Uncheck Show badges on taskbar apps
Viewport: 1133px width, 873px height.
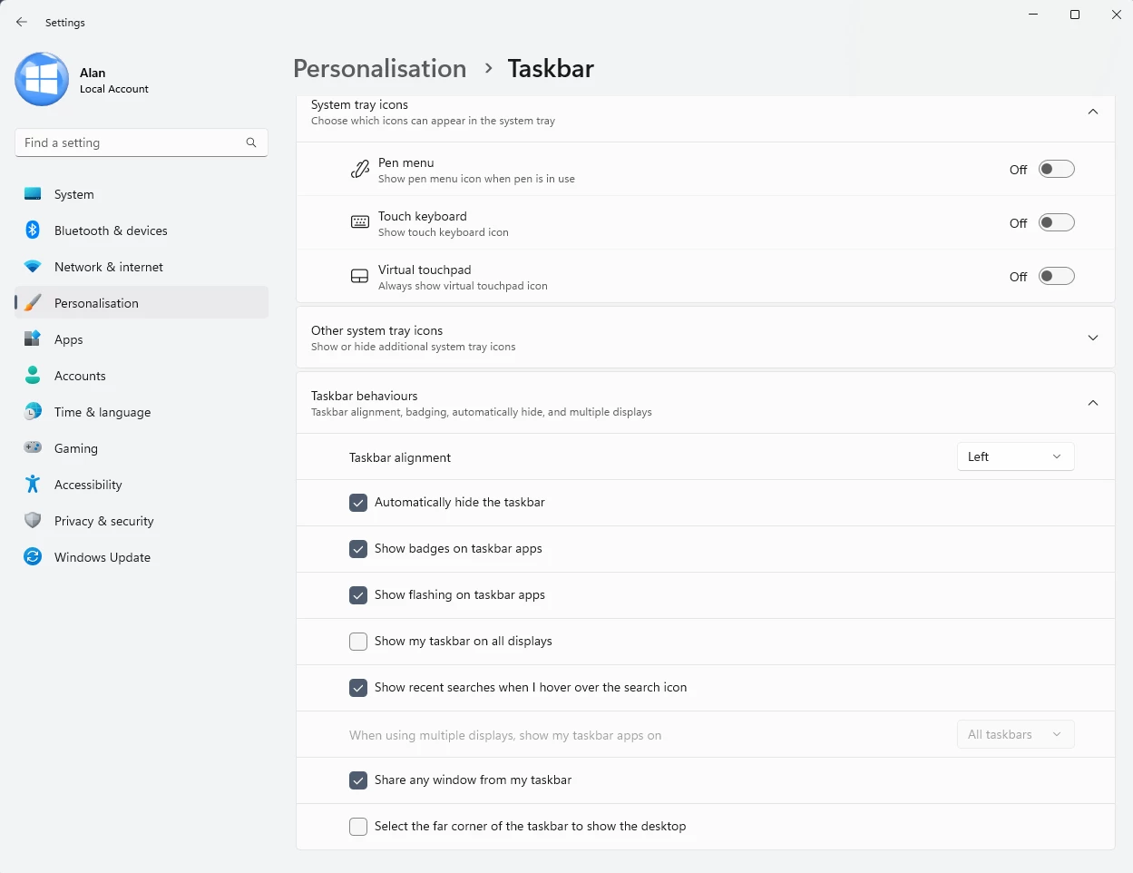358,549
